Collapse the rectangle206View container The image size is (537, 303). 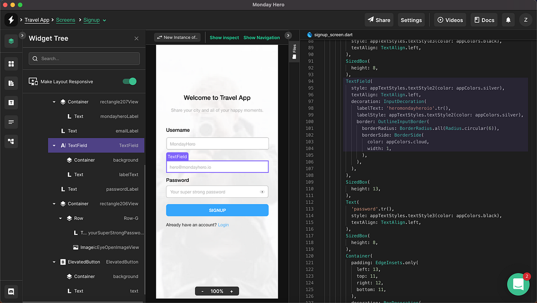(54, 204)
